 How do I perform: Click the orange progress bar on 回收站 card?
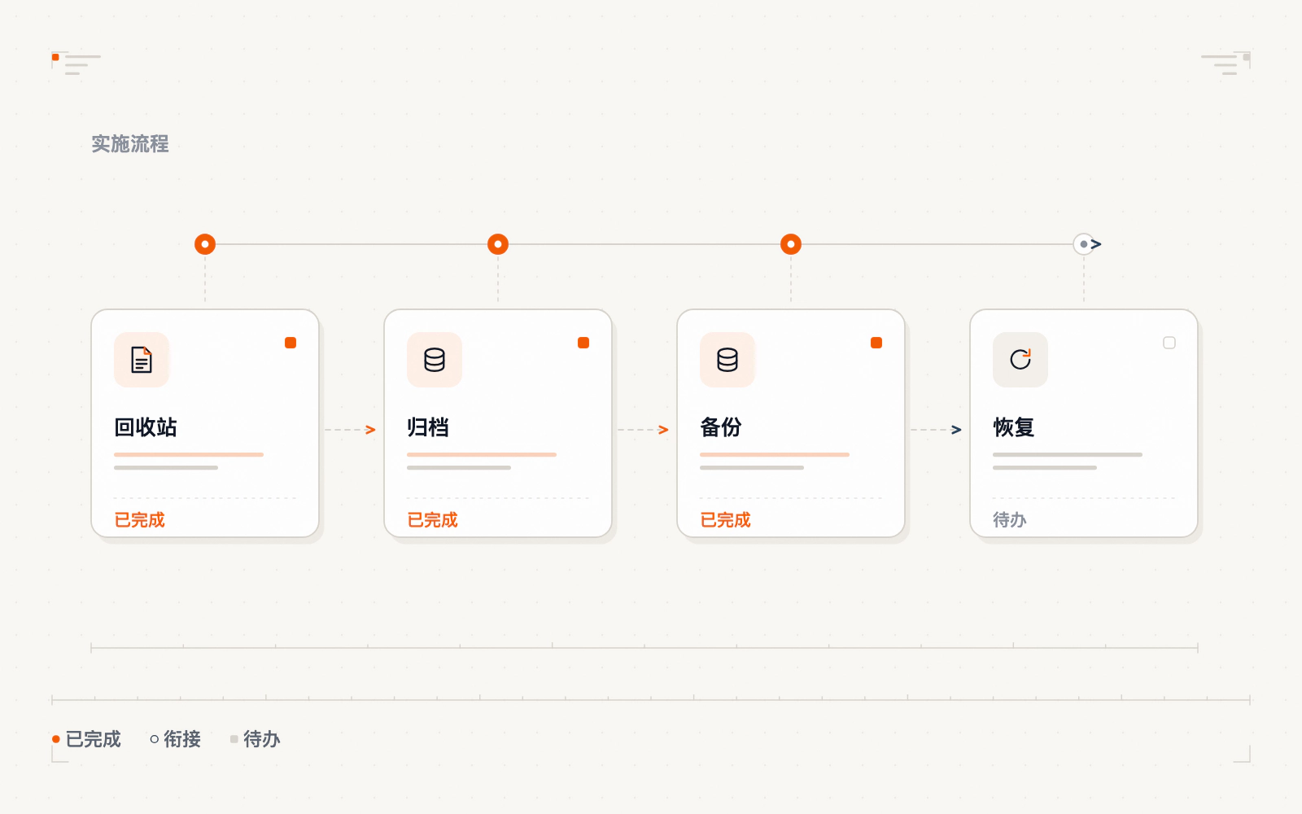[189, 454]
